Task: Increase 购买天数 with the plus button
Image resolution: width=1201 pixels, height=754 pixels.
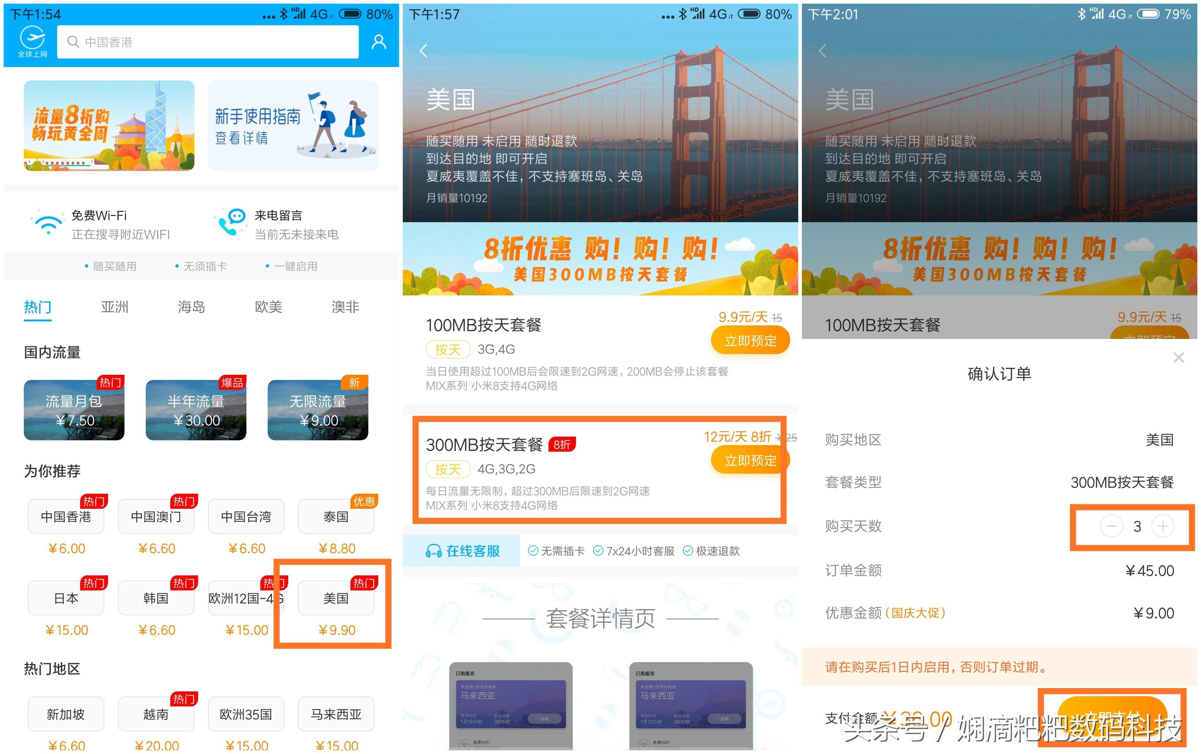Action: point(1163,526)
